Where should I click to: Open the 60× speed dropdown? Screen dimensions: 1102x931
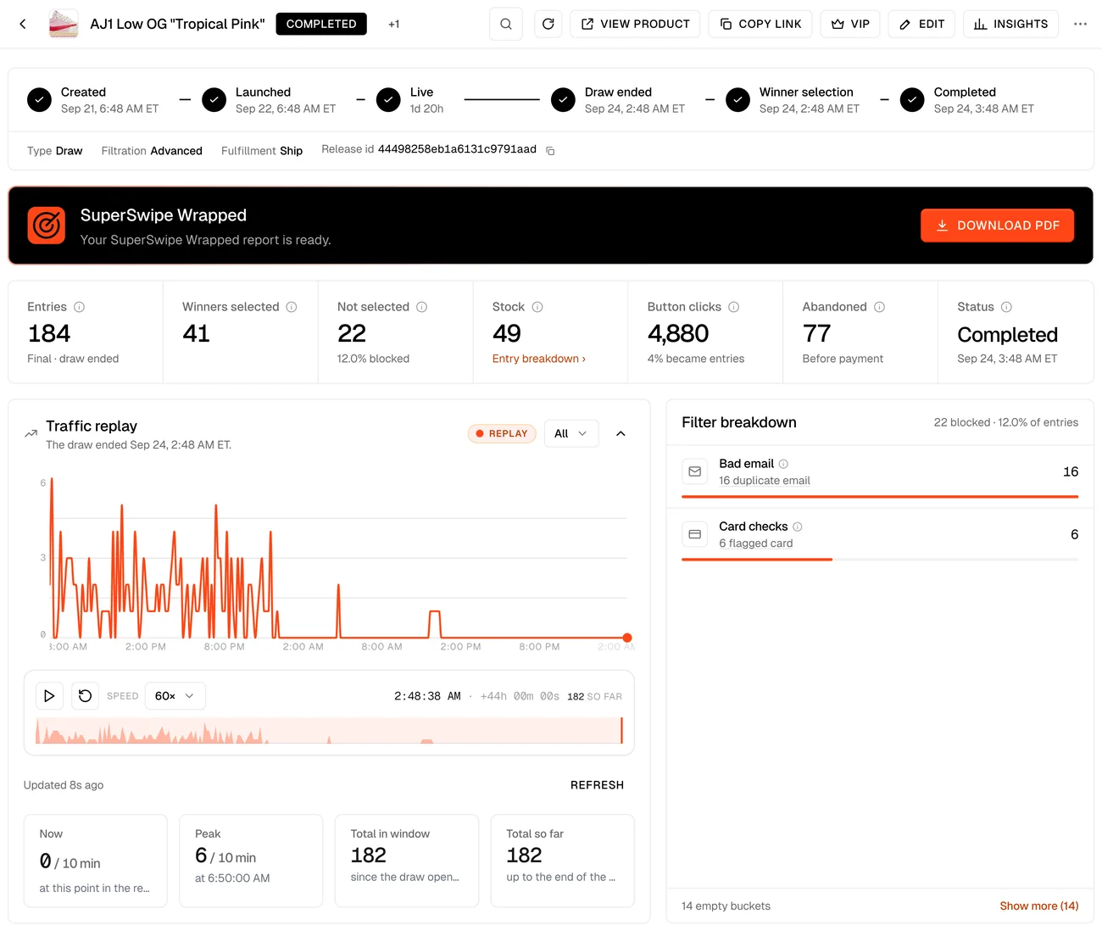[x=175, y=696]
